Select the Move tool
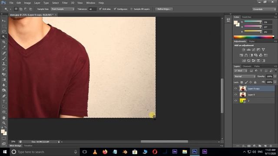278x156 pixels. tap(4, 21)
